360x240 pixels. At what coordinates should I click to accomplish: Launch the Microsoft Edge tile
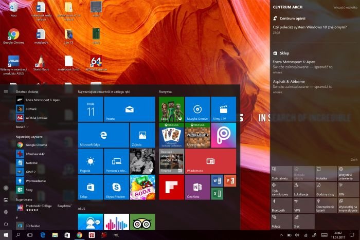coord(103,135)
